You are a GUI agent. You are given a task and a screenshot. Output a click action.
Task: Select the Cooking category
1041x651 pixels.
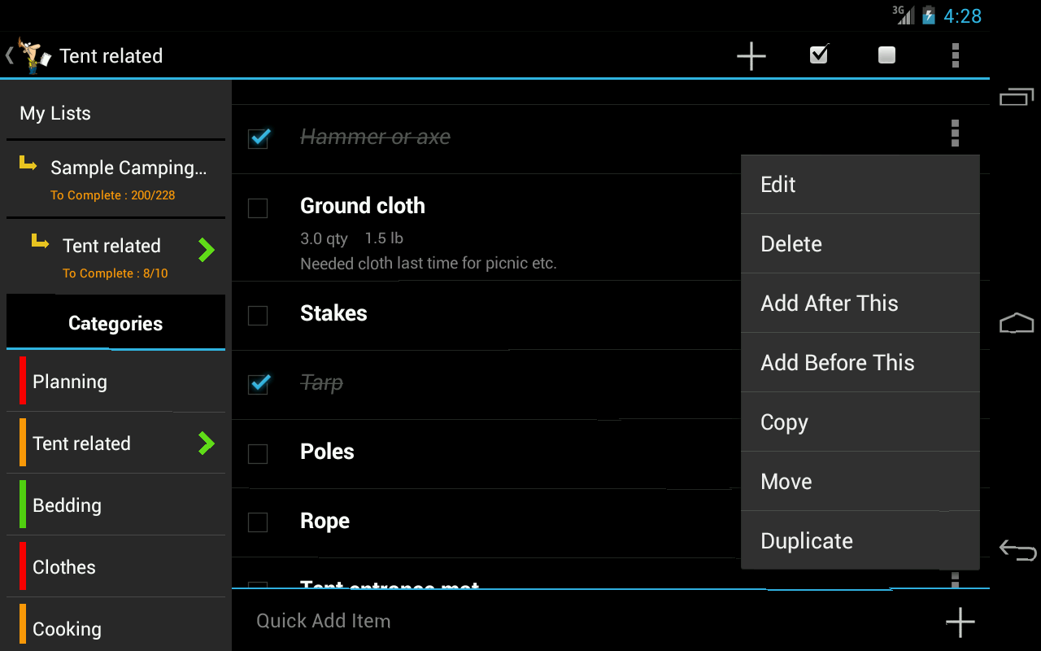point(115,625)
